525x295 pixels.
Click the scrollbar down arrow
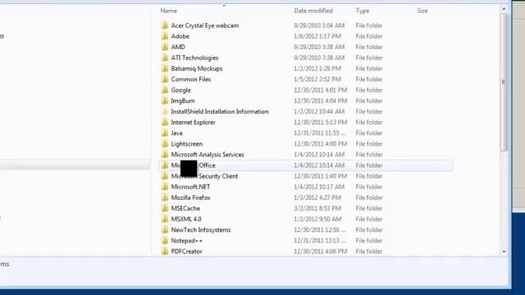tap(504, 252)
